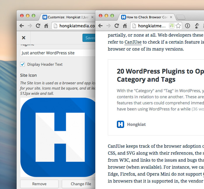Minimize the left window with yellow button
The height and width of the screenshot is (189, 204).
pyautogui.click(x=28, y=16)
